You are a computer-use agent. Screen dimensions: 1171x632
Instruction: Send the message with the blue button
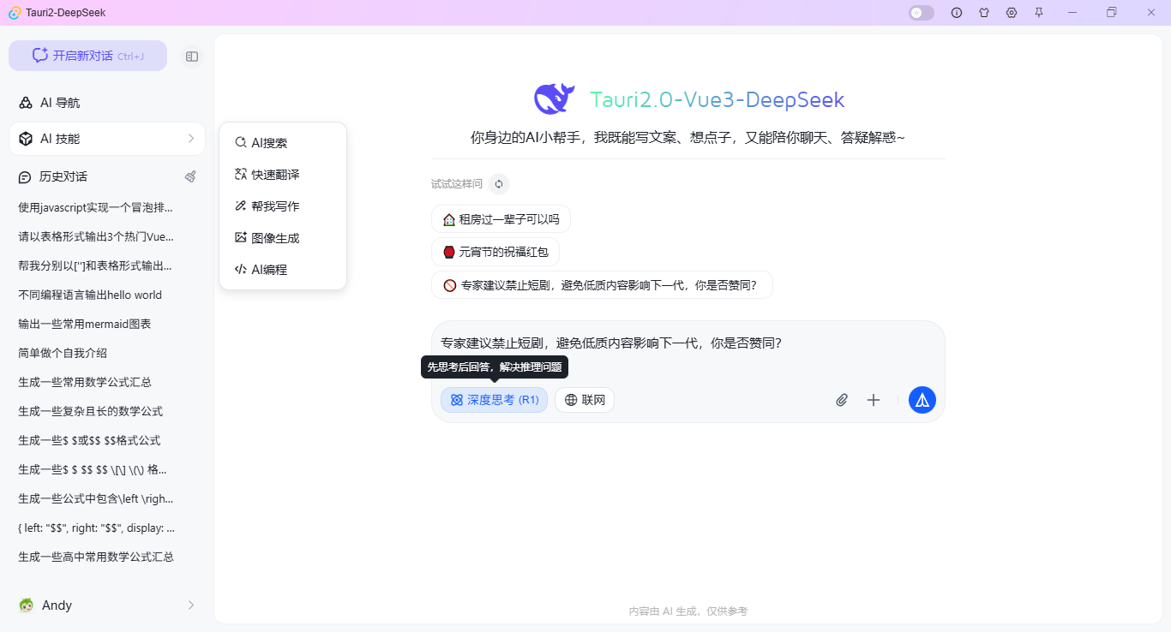click(x=922, y=400)
